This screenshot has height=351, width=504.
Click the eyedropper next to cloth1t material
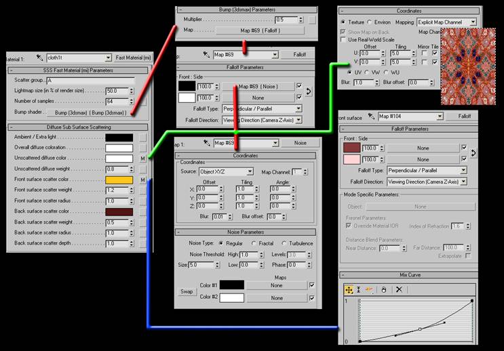click(39, 58)
